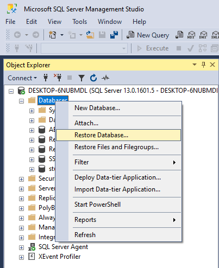Choose Refresh in the context menu
This screenshot has height=268, width=219.
pyautogui.click(x=118, y=235)
